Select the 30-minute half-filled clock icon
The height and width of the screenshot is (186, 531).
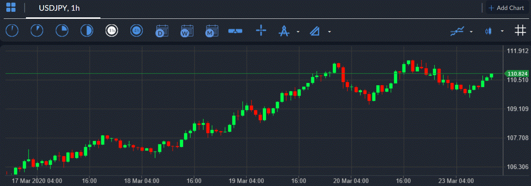[87, 31]
